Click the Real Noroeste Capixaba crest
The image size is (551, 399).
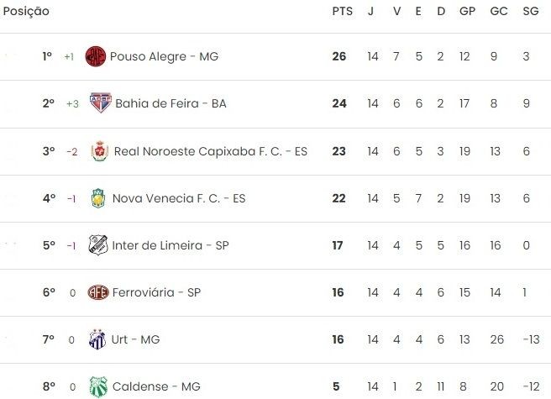[x=100, y=151]
